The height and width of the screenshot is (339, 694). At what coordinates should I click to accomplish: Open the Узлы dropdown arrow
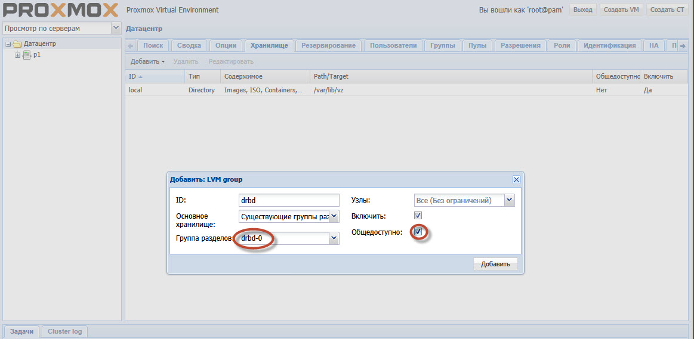point(510,200)
